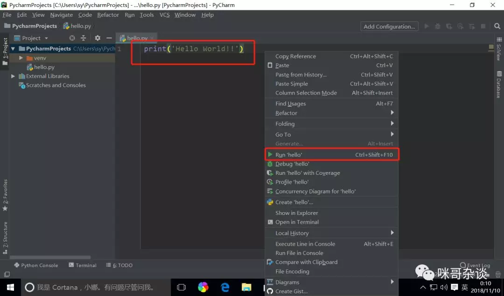Click the Run with Coverage toolbar icon
The width and height of the screenshot is (504, 296).
[449, 26]
